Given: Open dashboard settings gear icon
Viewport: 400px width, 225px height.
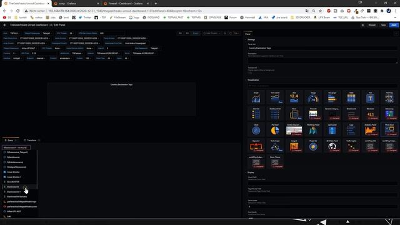Looking at the screenshot, I should click(x=362, y=25).
